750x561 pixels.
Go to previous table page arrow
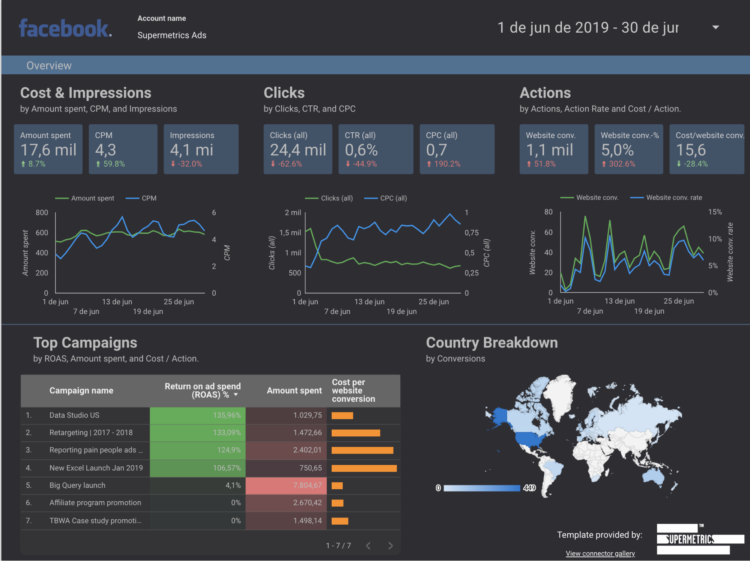click(x=368, y=546)
